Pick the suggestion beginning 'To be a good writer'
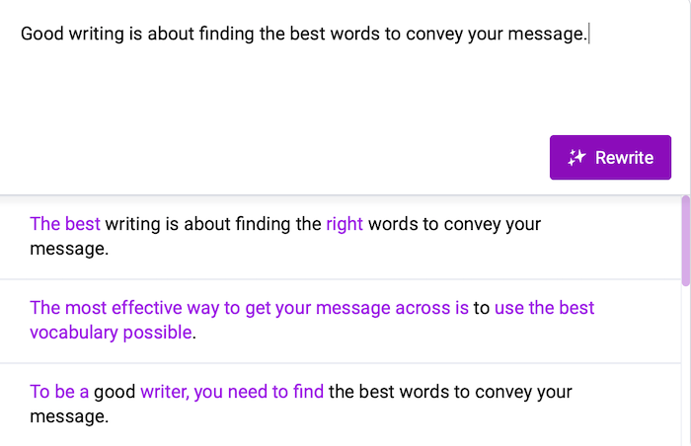This screenshot has height=446, width=691. 341,405
